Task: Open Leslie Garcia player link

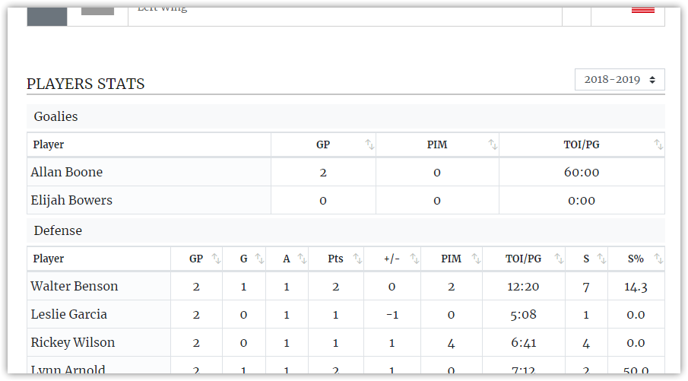Action: click(69, 314)
